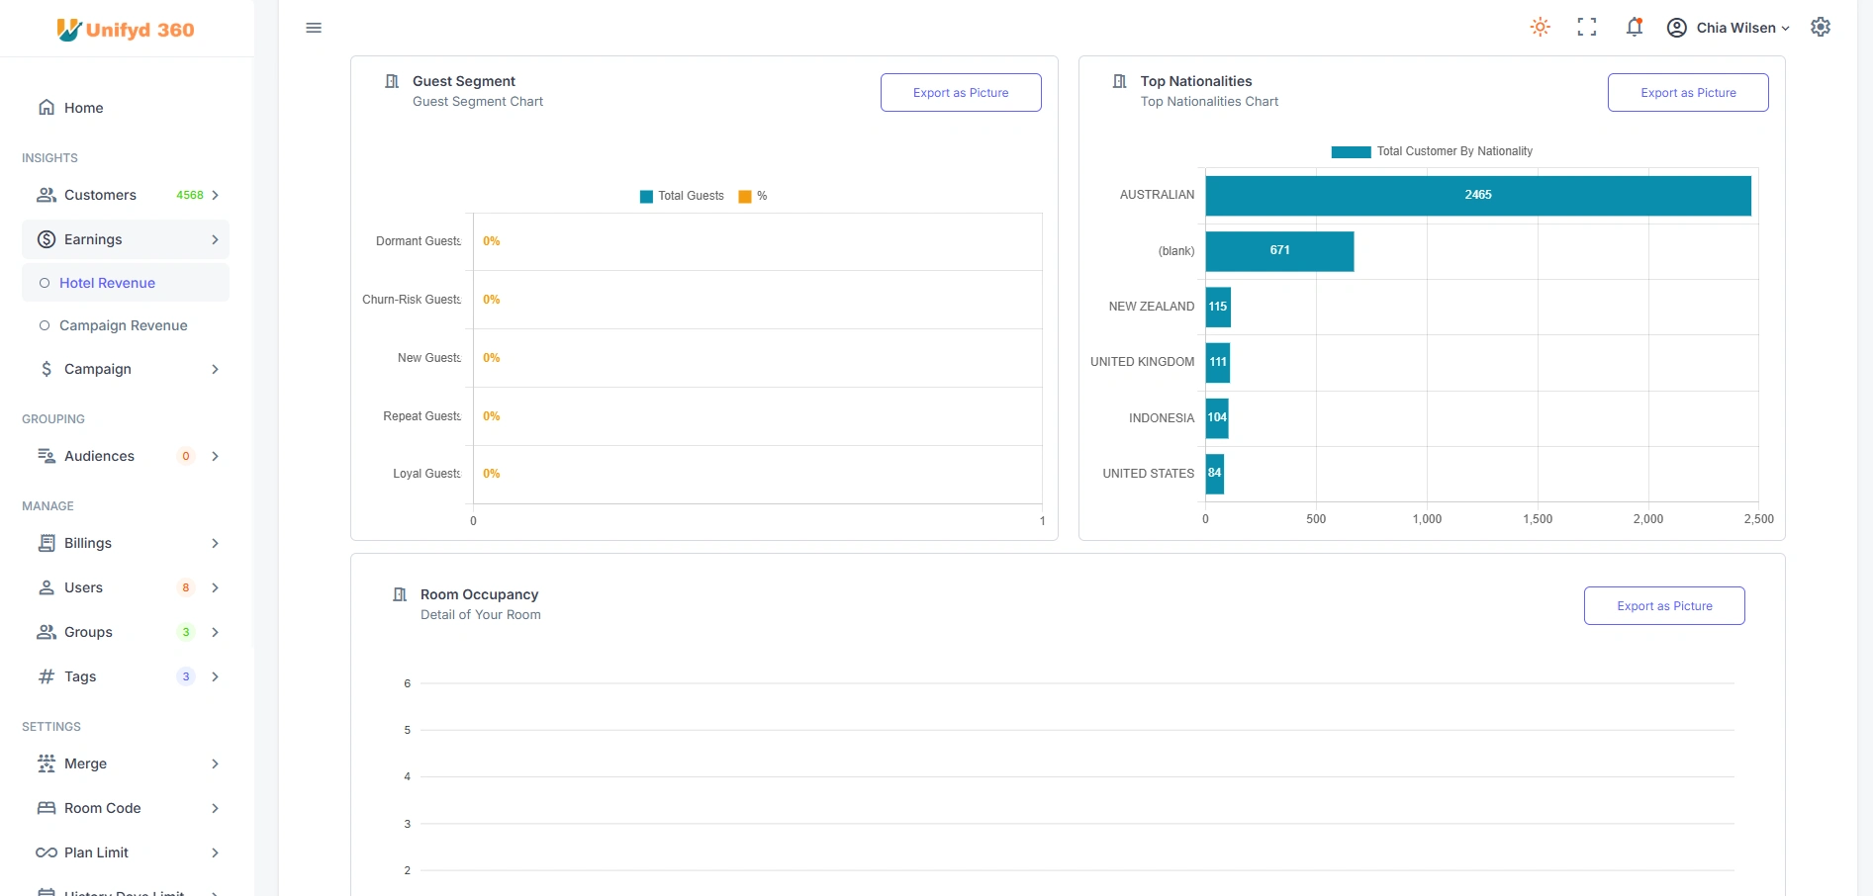Open the settings gear icon

pyautogui.click(x=1821, y=28)
